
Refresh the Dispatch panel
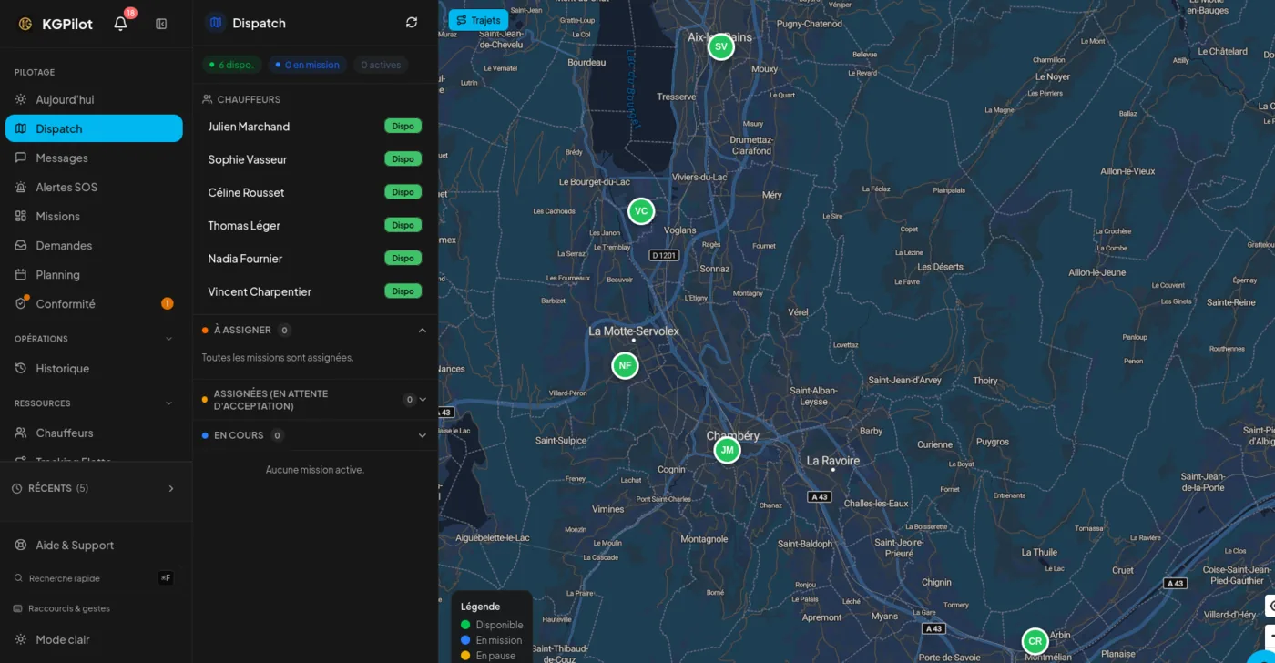click(x=412, y=23)
